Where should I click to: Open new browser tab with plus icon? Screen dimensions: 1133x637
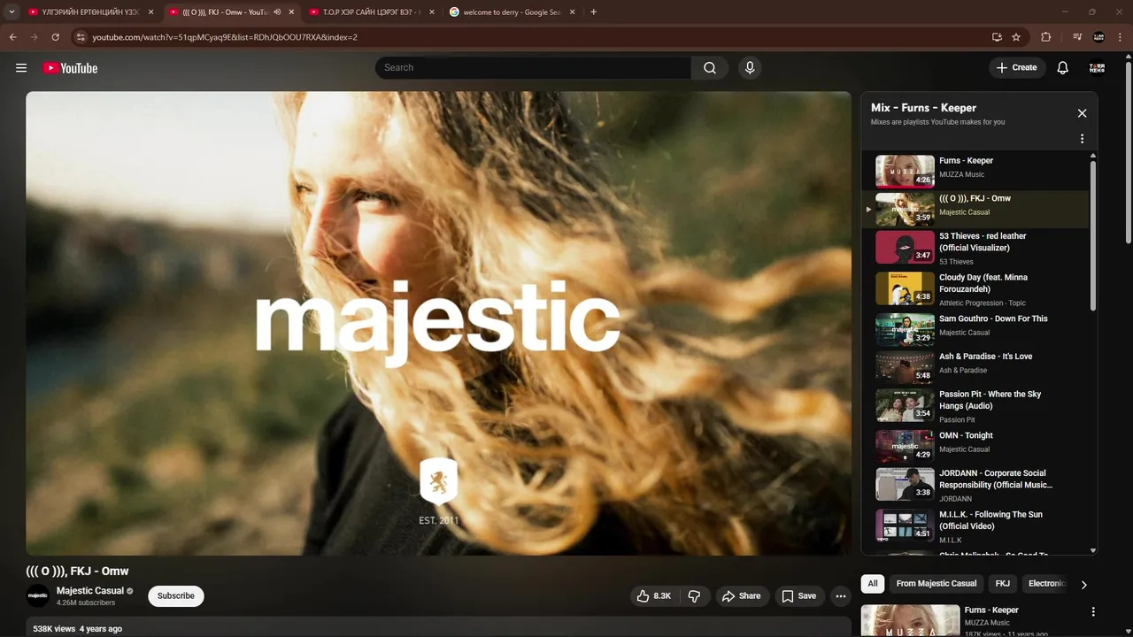593,12
